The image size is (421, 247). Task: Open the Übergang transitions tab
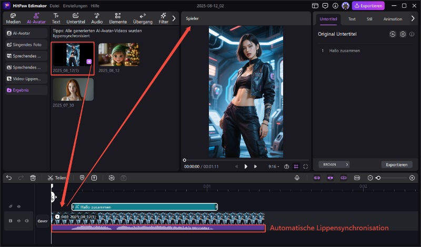(x=143, y=18)
